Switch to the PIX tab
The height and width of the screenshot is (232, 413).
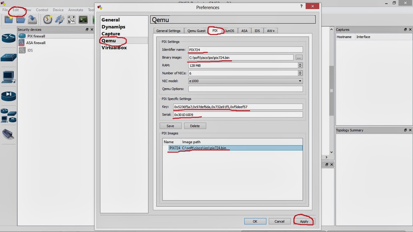(x=215, y=31)
